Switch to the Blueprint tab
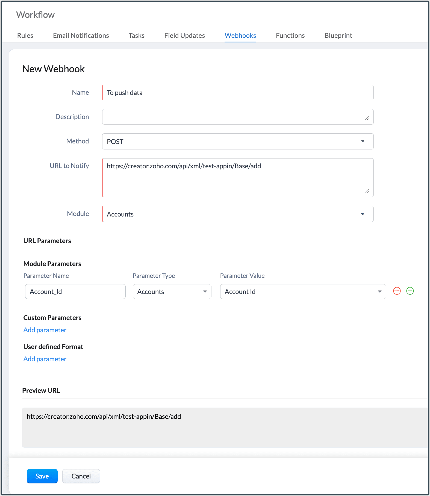The width and height of the screenshot is (430, 496). tap(338, 36)
